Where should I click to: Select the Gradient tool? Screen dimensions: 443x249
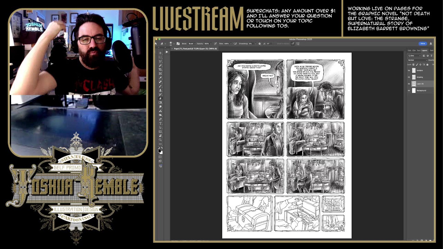(160, 102)
